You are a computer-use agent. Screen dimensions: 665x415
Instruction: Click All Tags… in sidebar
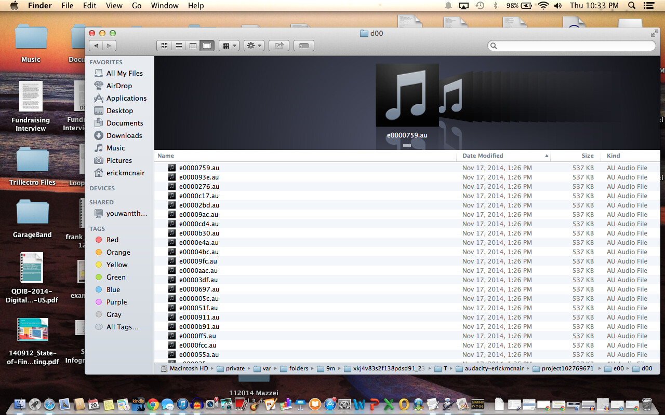coord(122,327)
